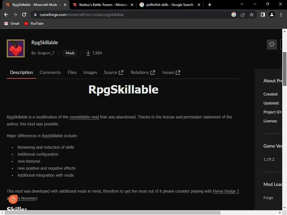The height and width of the screenshot is (215, 287).
Task: Click the 'Renaming and reduction of skills' bullet
Action: point(46,147)
